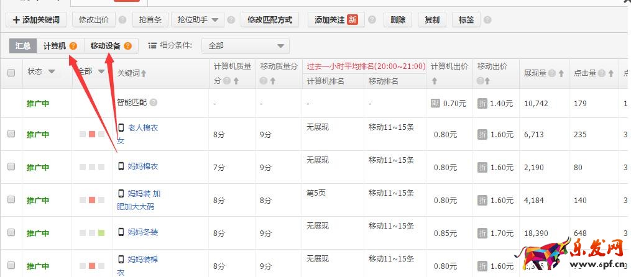Sort by 关键词 using its arrow icon
The image size is (631, 277).
tap(144, 74)
